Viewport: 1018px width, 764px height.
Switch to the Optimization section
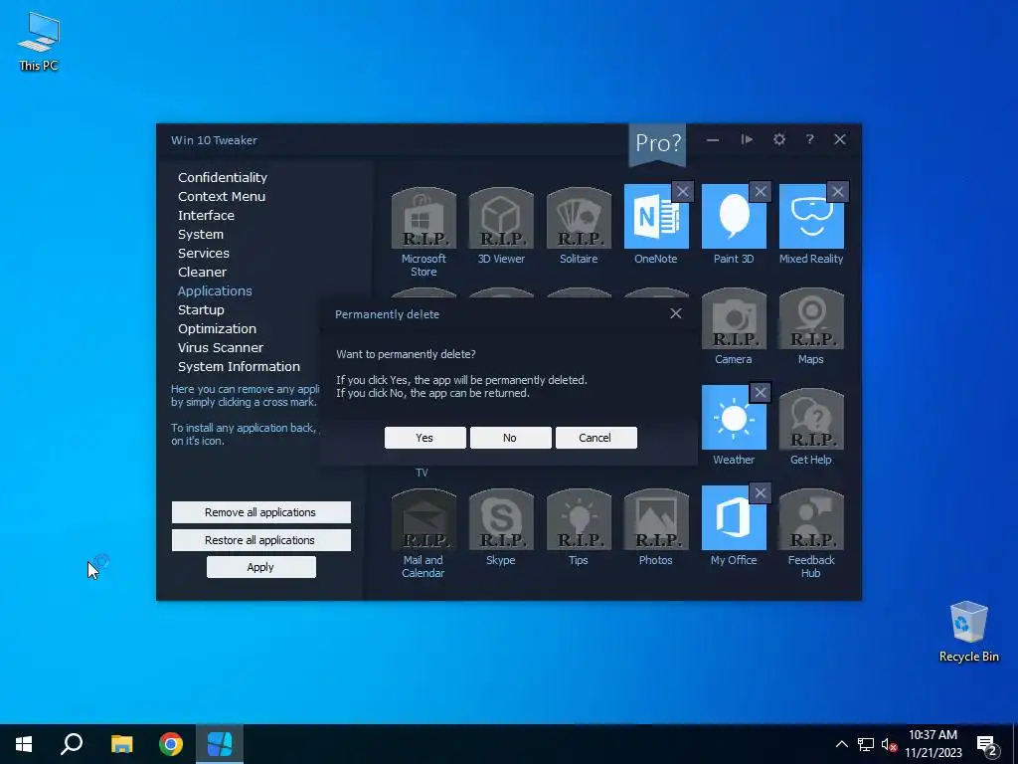(217, 328)
